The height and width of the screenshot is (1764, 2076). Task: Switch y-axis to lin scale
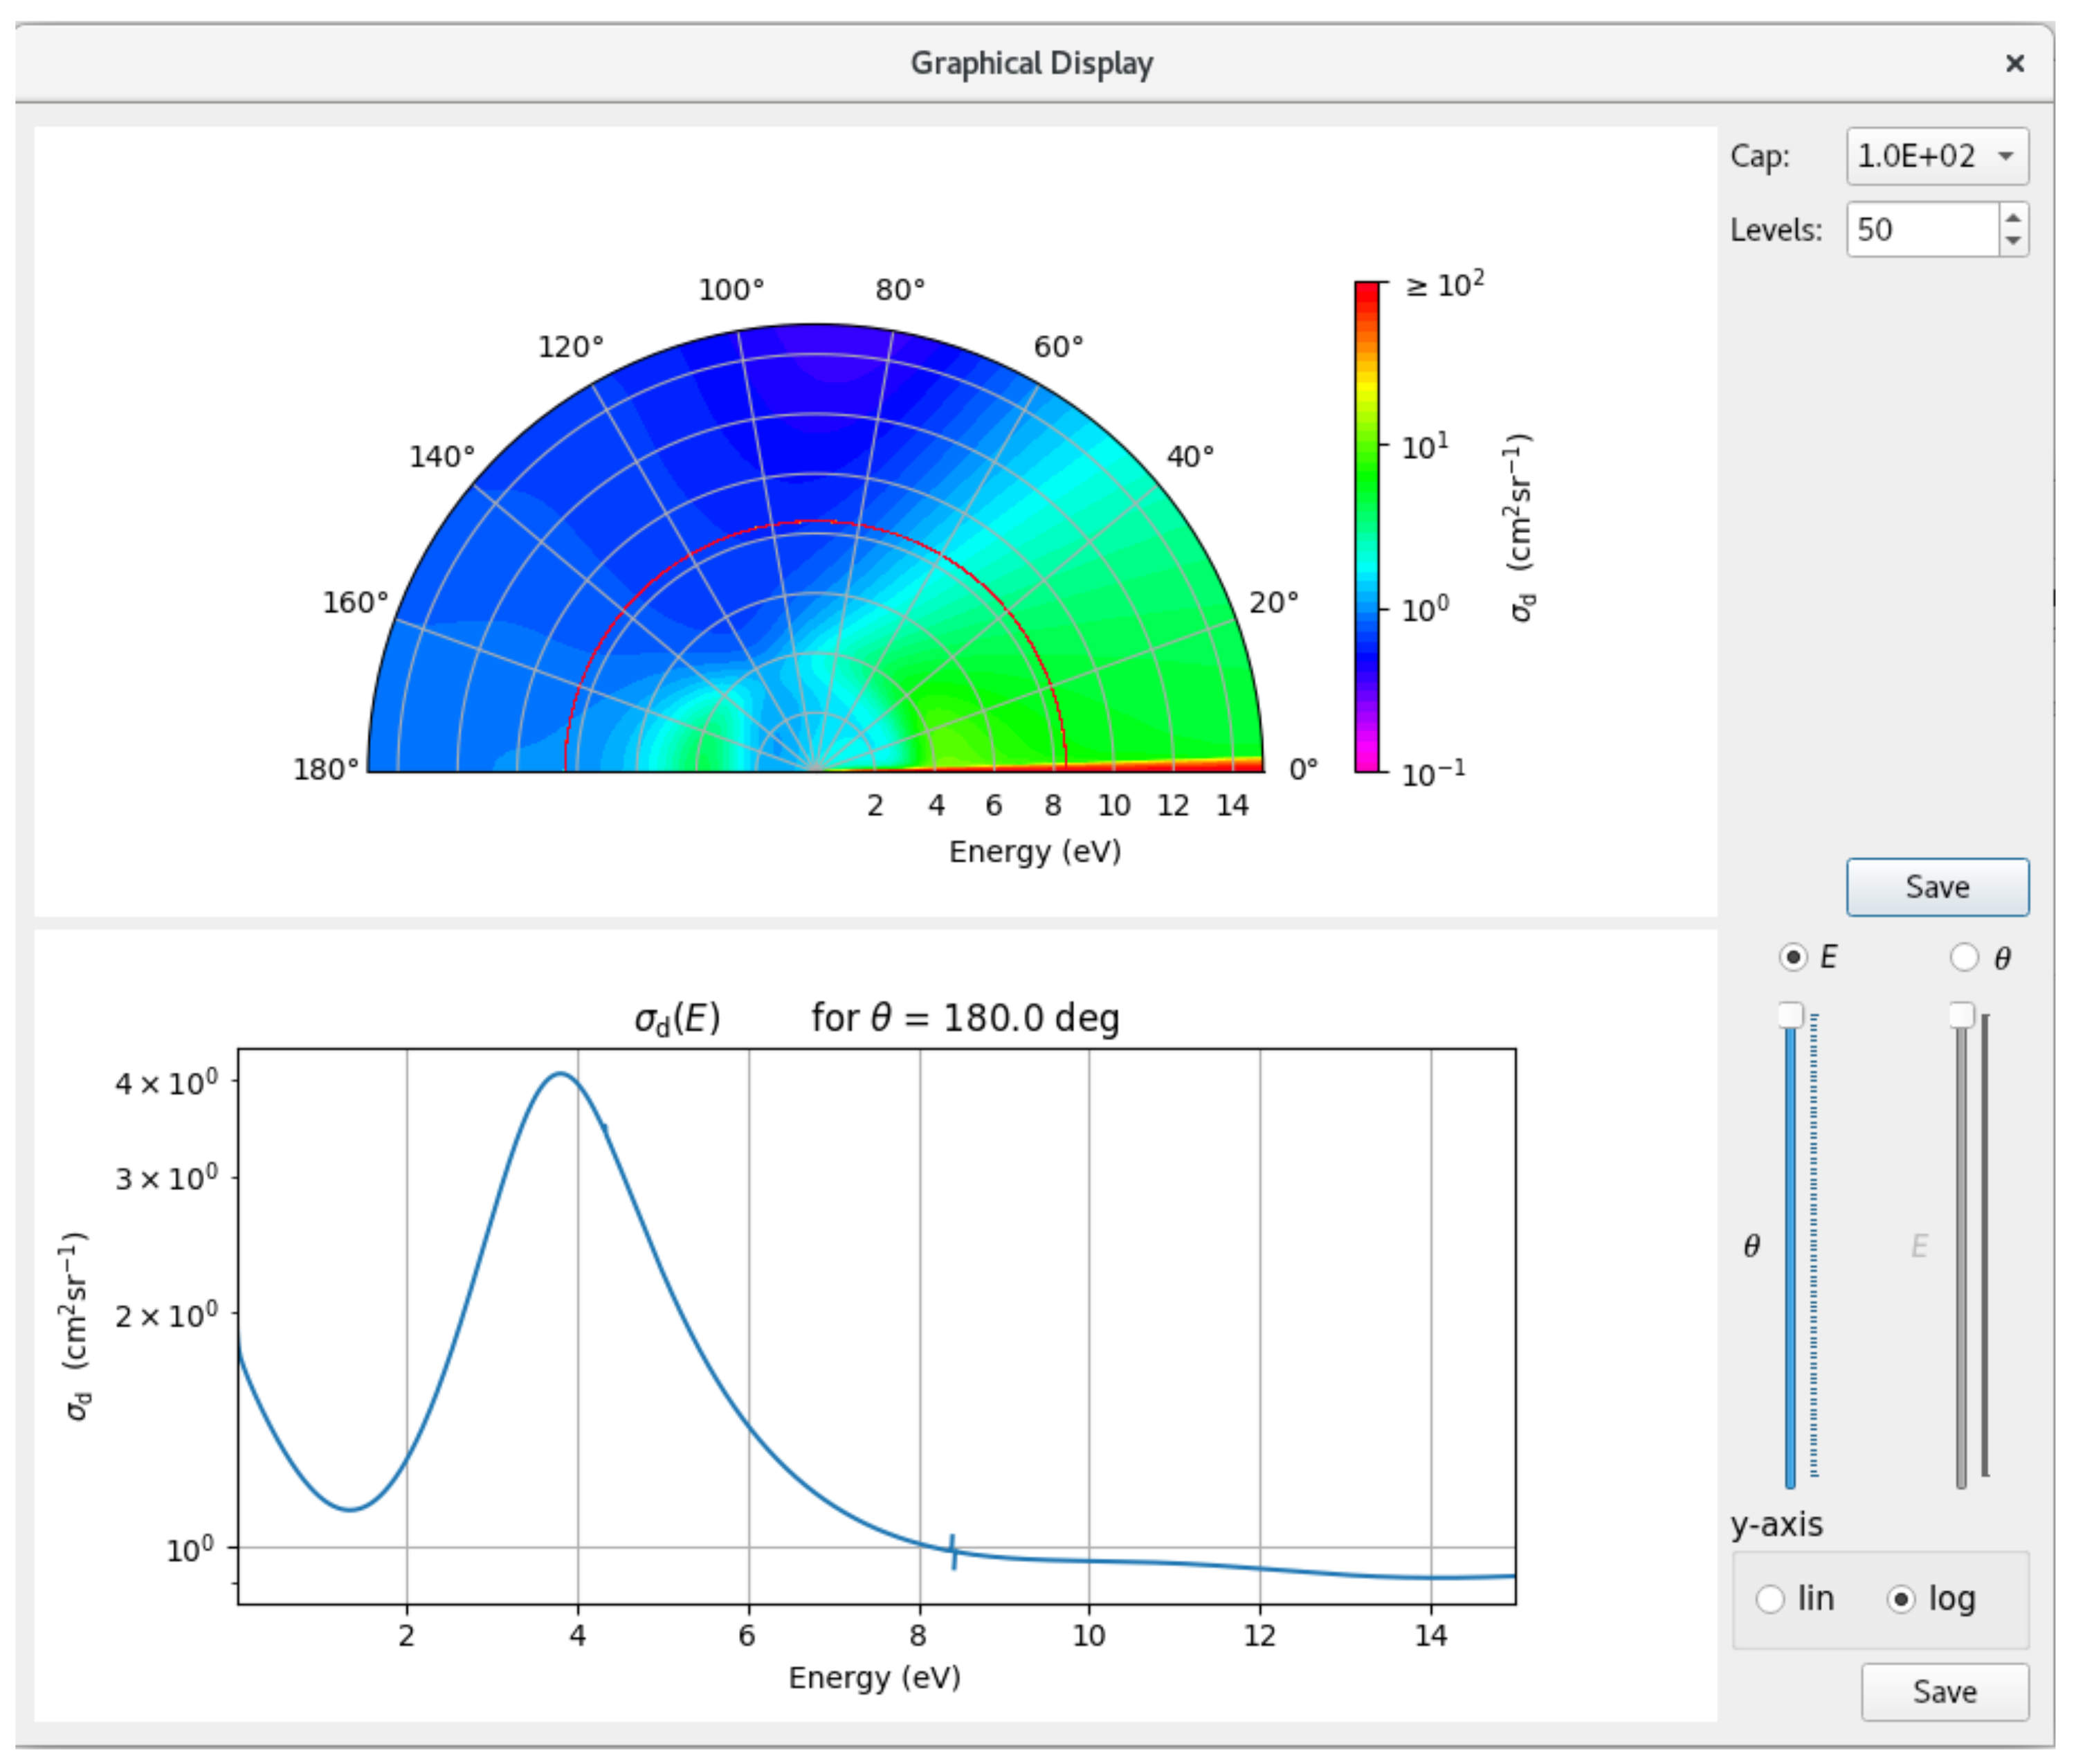tap(1770, 1599)
